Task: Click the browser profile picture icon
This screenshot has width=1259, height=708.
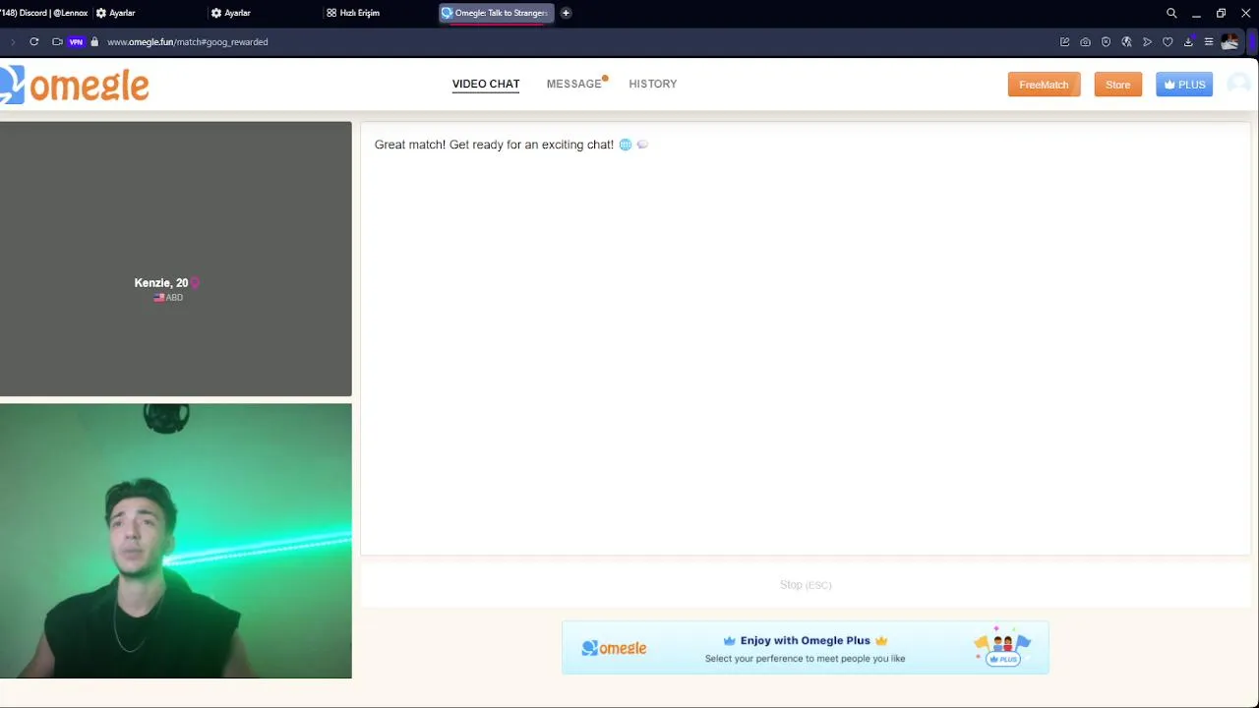Action: 1229,41
